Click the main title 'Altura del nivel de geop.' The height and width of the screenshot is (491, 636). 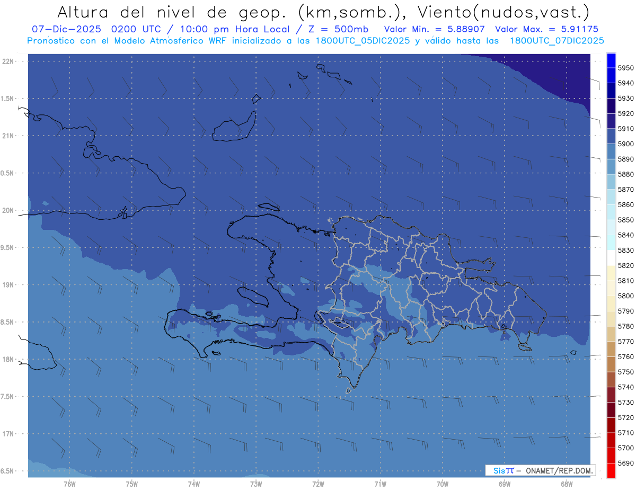(x=172, y=12)
